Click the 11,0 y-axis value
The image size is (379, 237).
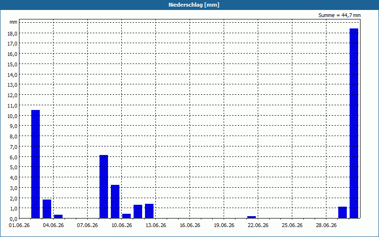click(12, 105)
